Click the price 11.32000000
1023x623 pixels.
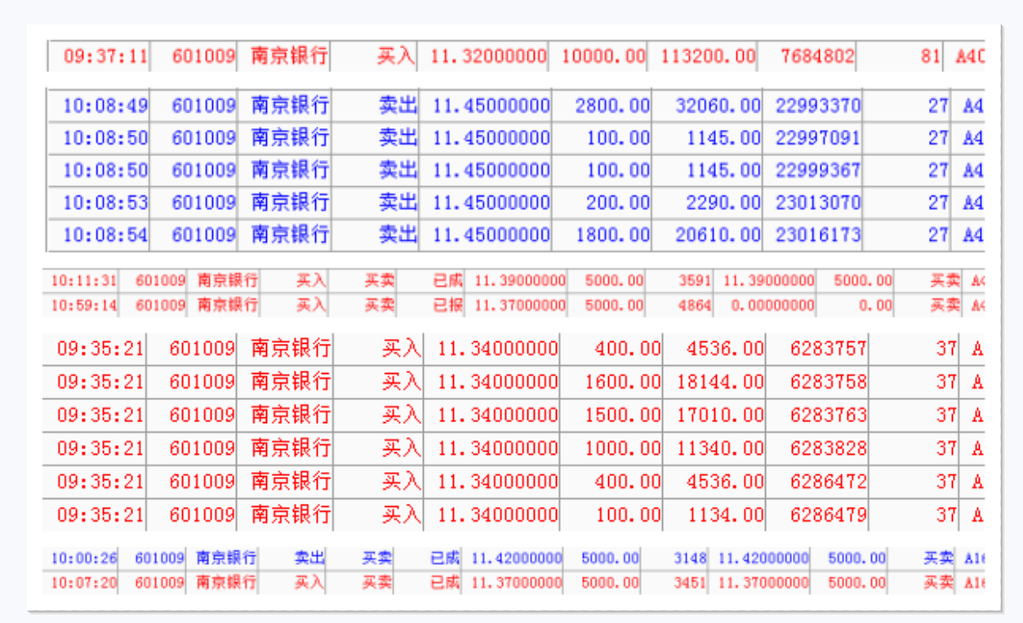tap(488, 56)
